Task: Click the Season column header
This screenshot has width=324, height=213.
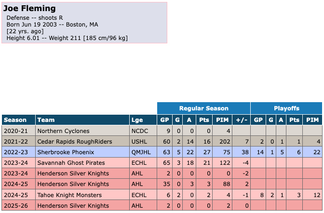Action: tap(15, 120)
